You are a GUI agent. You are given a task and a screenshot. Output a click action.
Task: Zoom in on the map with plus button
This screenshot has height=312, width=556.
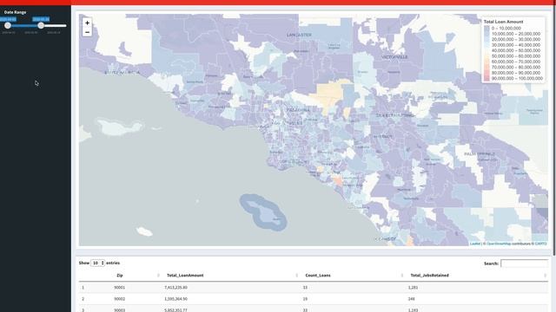pos(87,23)
